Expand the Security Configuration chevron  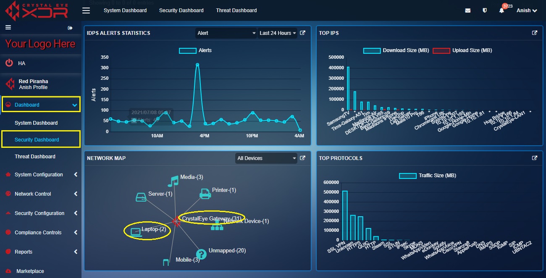tap(76, 213)
